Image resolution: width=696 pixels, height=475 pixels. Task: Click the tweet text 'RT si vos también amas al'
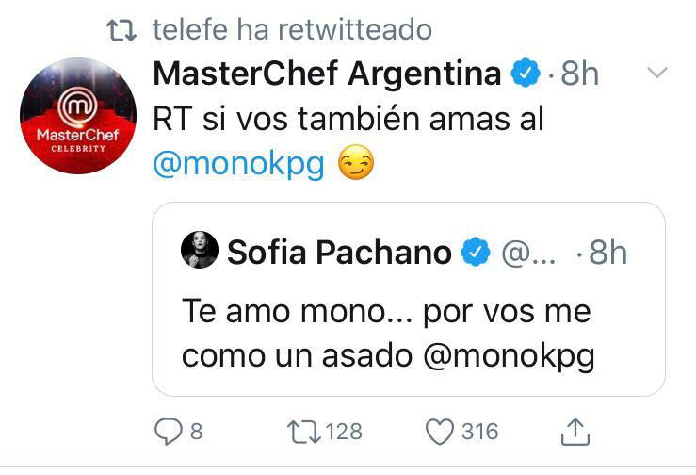click(348, 120)
